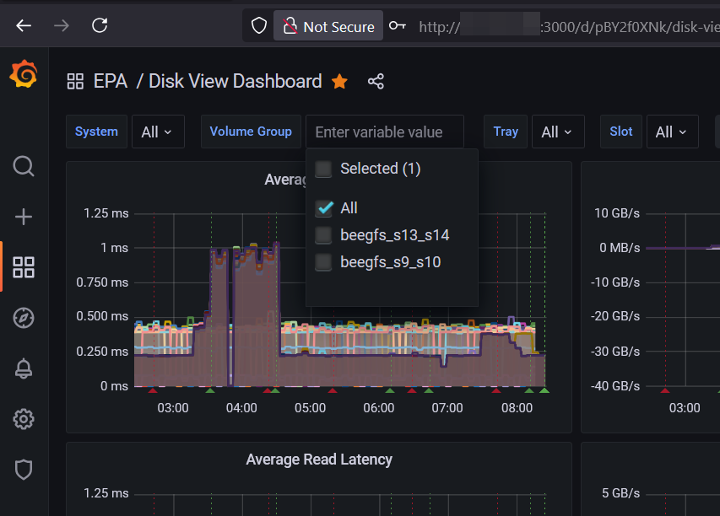Viewport: 720px width, 516px height.
Task: Open the dashboard grid icon beside EPA
Action: tap(75, 82)
